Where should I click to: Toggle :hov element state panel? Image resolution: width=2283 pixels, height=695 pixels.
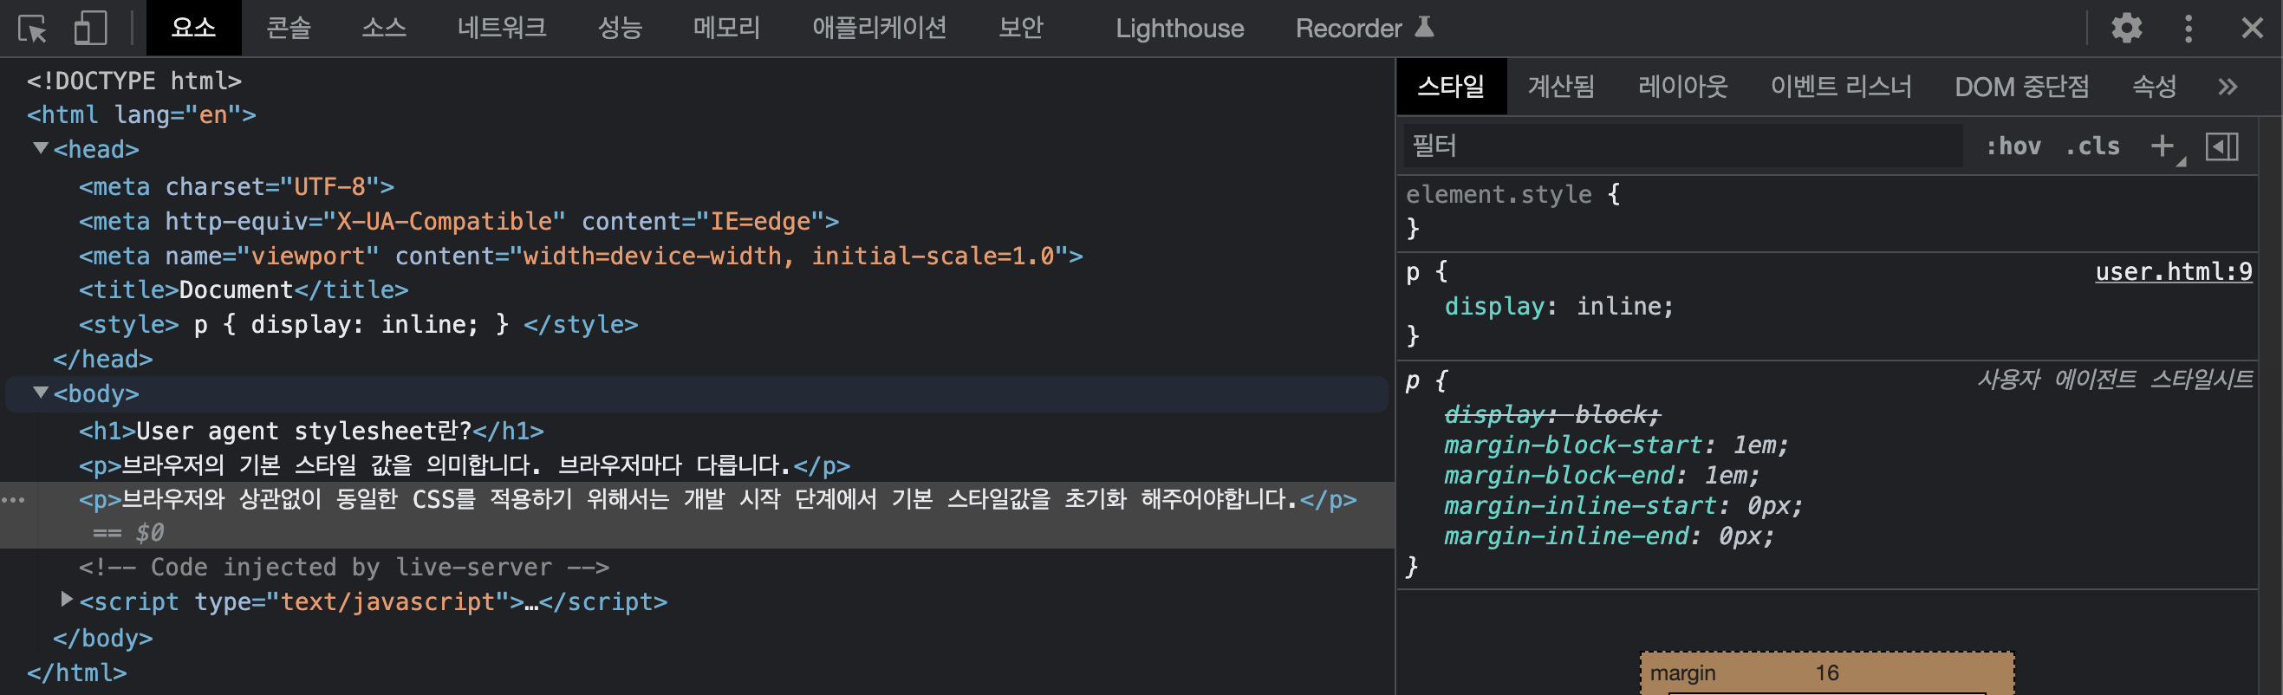(x=2013, y=146)
